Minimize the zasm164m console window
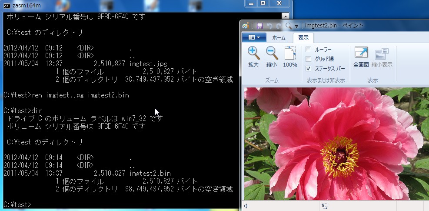Image resolution: width=429 pixels, height=211 pixels. 251,3
